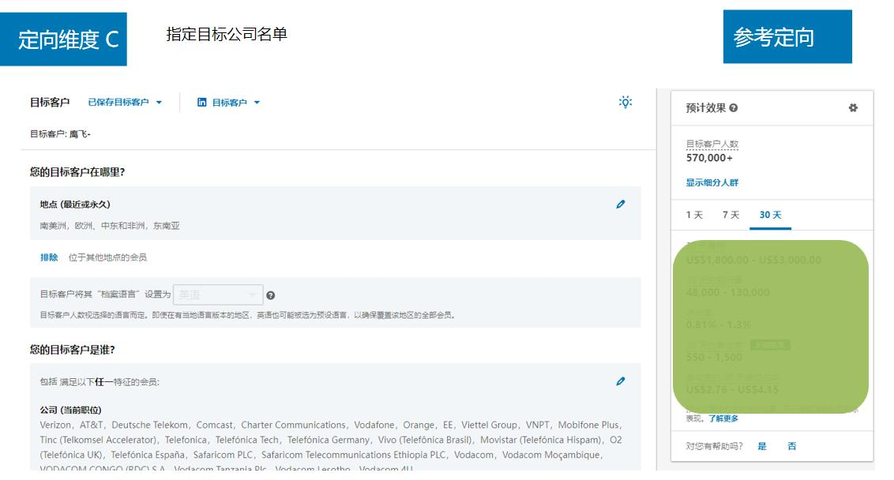894x480 pixels.
Task: Click 您的目标客户在哪里? heading
Action: coord(77,172)
